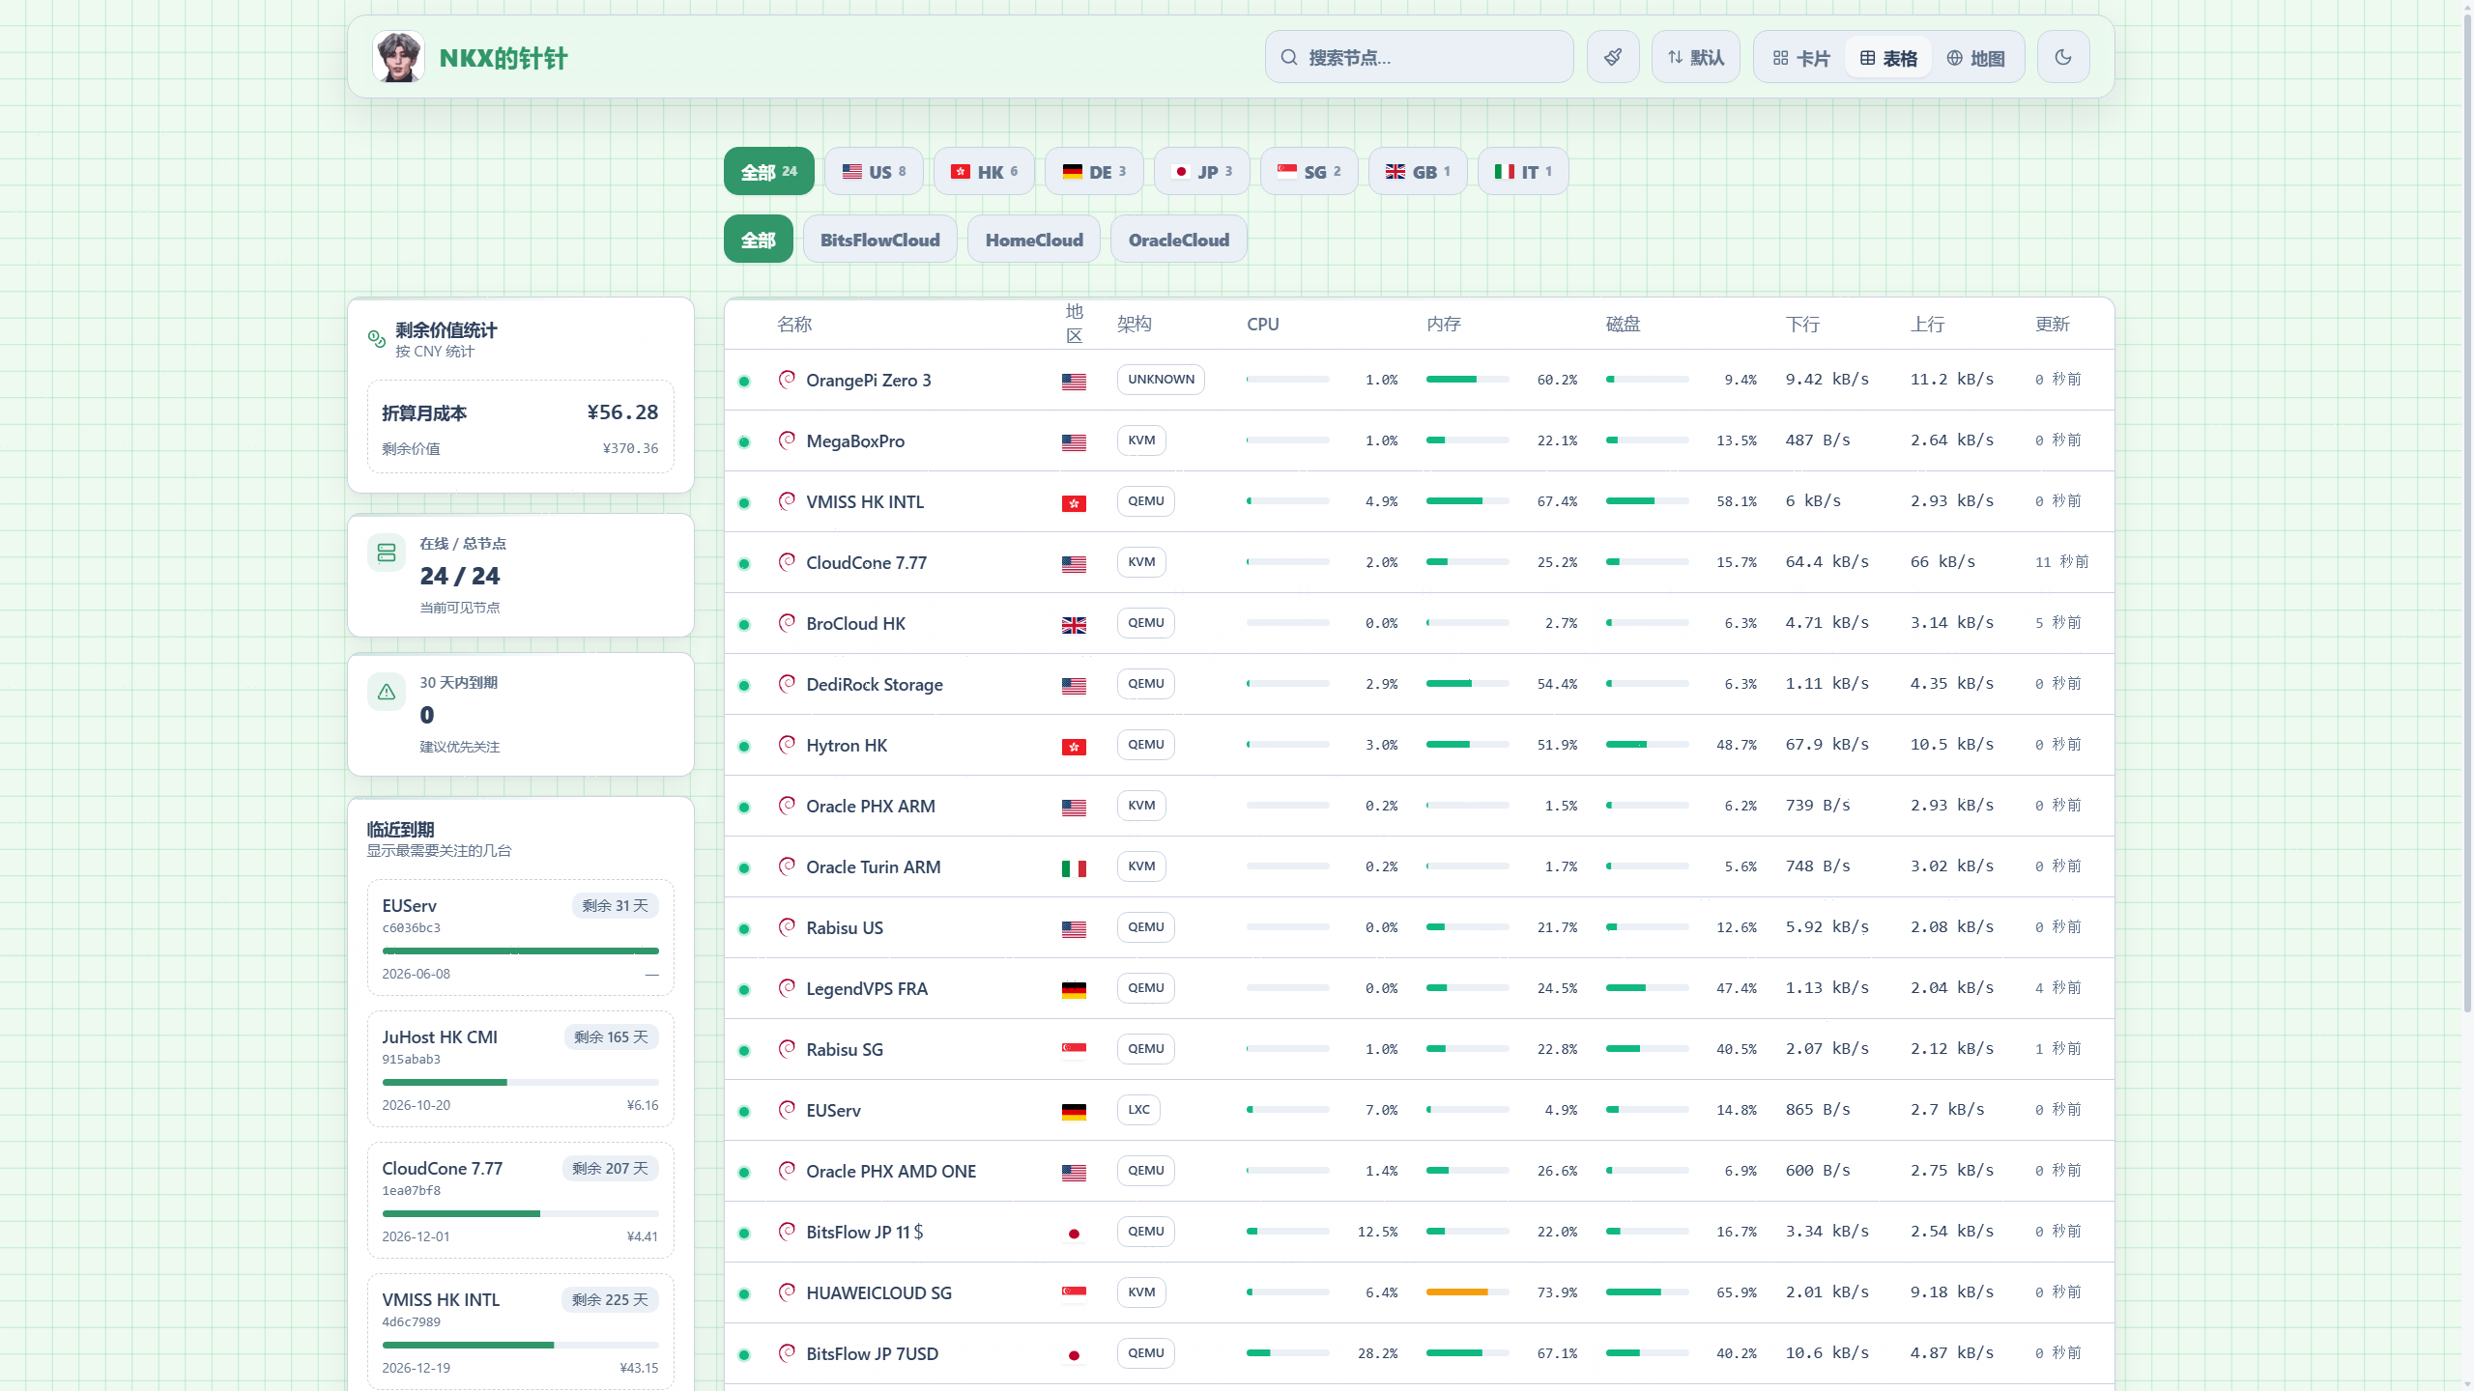Click the Debian icon beside Hytron HK
2474x1391 pixels.
788,744
